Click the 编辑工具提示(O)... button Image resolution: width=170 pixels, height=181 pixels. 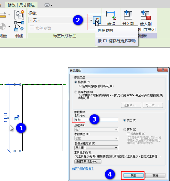[88, 162]
